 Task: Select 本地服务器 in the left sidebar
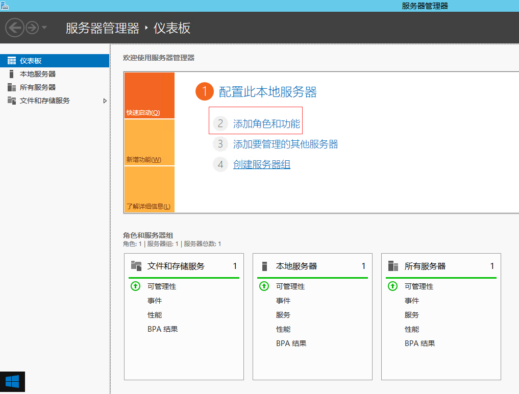(37, 74)
